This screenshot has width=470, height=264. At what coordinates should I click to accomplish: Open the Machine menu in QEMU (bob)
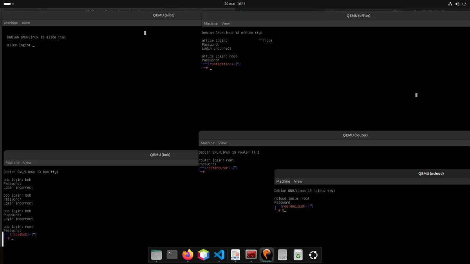[x=13, y=163]
